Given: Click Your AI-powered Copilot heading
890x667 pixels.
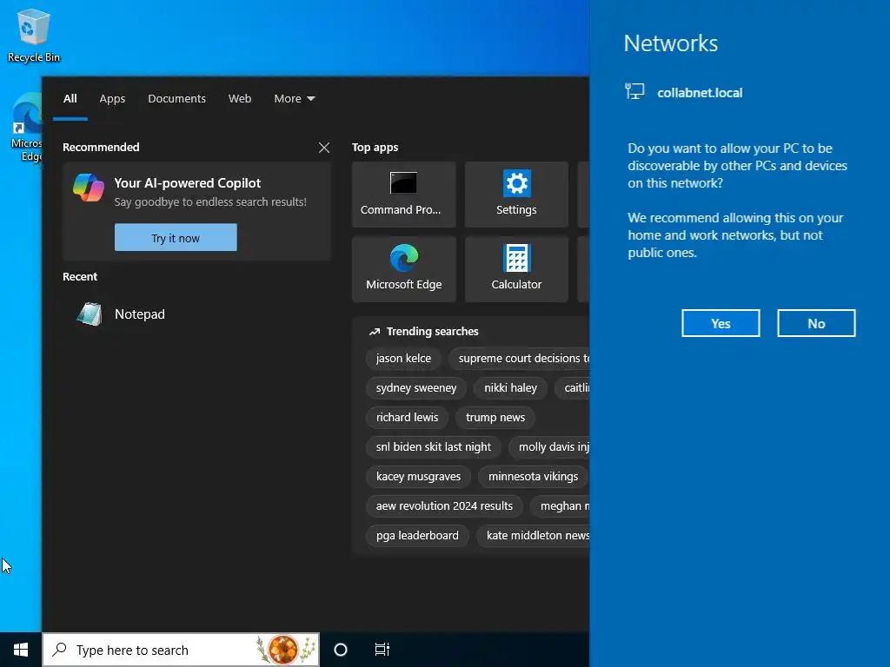Looking at the screenshot, I should [x=188, y=183].
